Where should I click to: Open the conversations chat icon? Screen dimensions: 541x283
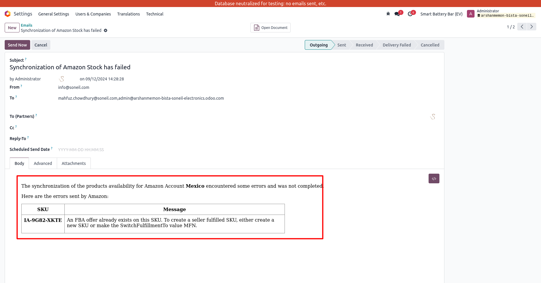click(397, 14)
